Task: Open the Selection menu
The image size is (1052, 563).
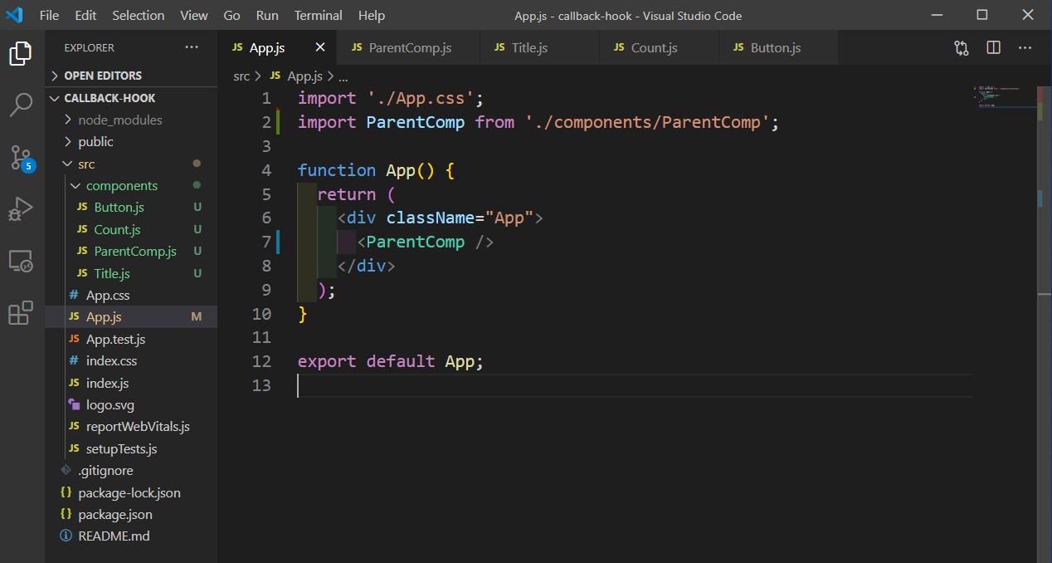Action: pos(139,15)
